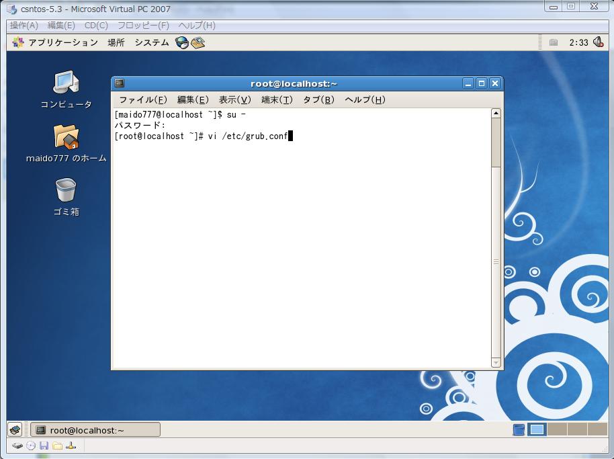Screen dimensions: 614x459
Task: Expand the 場所 places menu
Action: (116, 42)
